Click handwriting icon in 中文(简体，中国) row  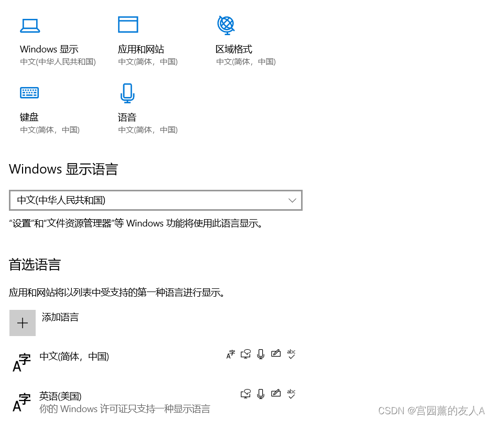(x=276, y=353)
